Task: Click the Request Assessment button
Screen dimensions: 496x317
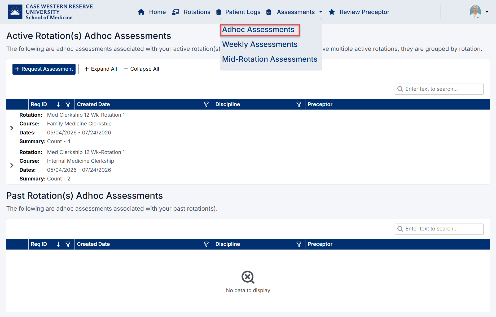Action: (x=44, y=69)
